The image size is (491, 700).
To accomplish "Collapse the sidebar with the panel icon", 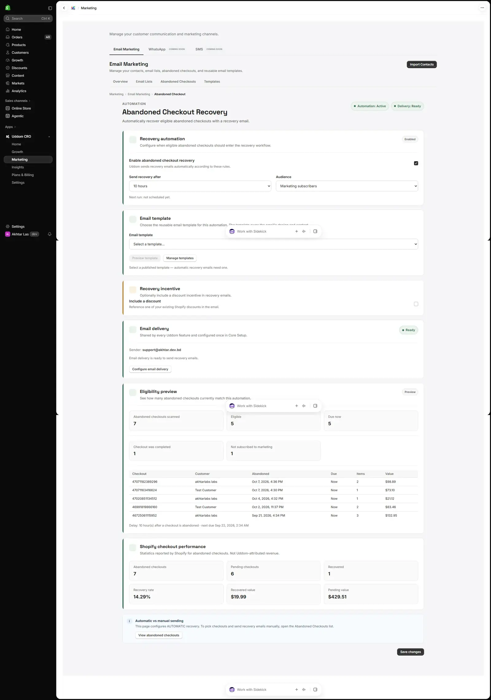I will [x=50, y=8].
